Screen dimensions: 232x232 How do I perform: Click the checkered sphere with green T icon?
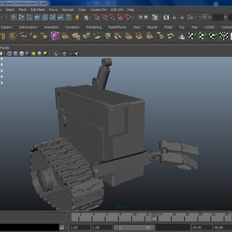click(224, 36)
